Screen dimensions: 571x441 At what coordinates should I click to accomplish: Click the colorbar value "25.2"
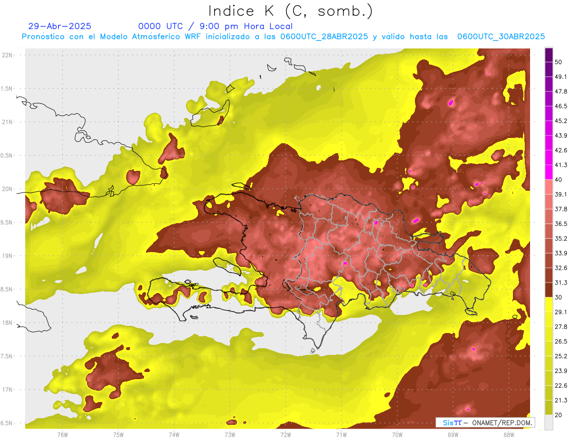561,356
